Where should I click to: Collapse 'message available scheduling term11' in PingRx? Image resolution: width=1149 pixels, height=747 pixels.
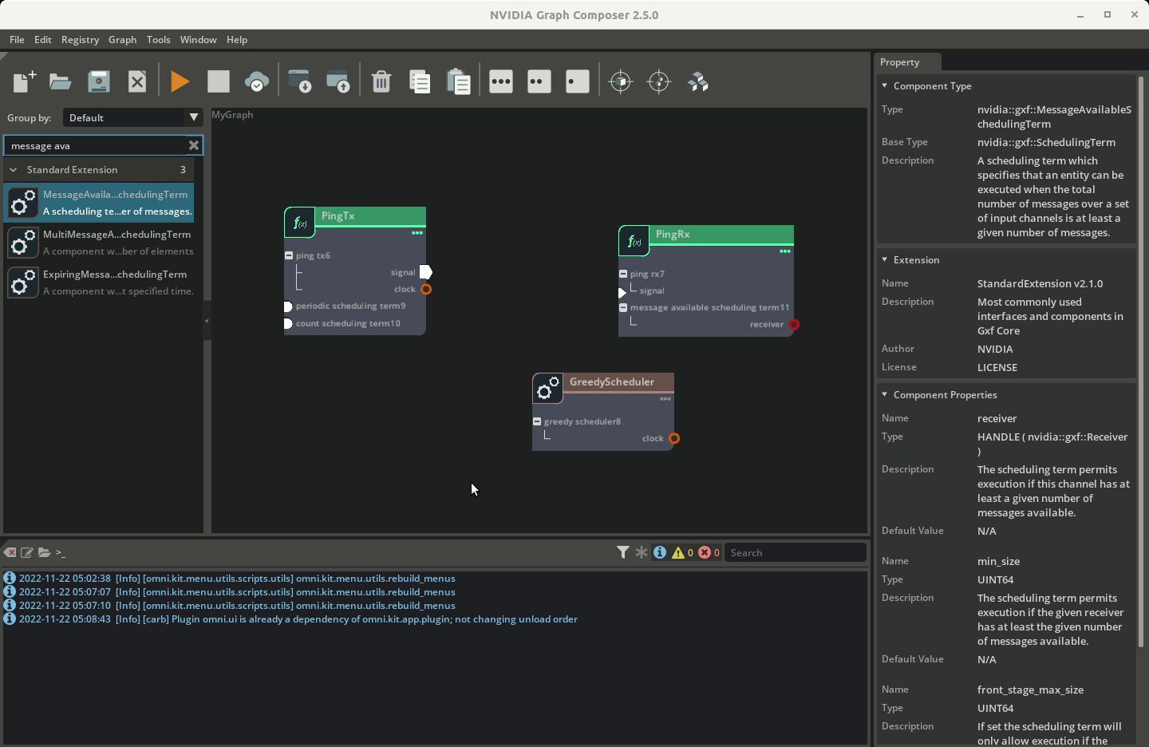pos(623,307)
